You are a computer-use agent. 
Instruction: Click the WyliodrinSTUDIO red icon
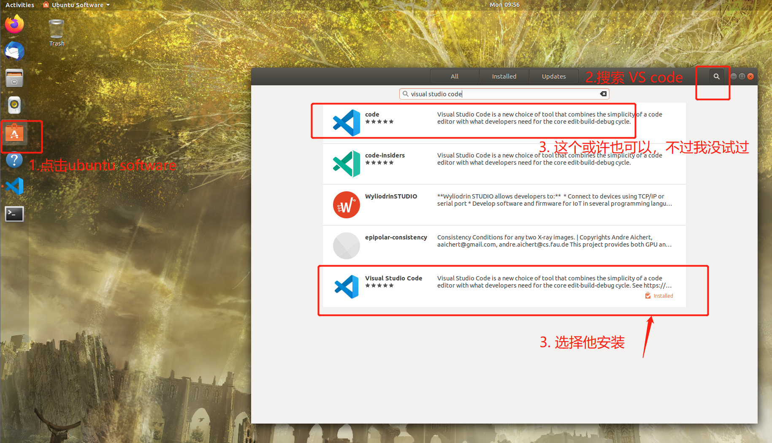pyautogui.click(x=346, y=205)
